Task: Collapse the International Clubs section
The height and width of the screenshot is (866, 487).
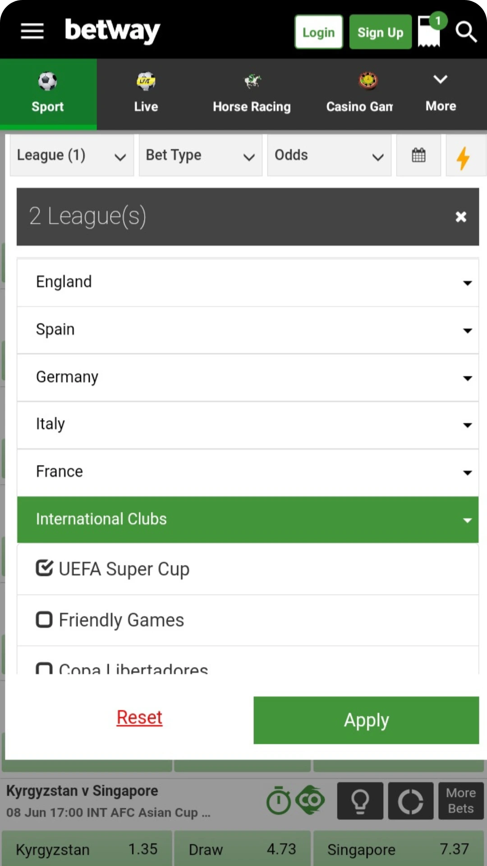Action: click(466, 520)
